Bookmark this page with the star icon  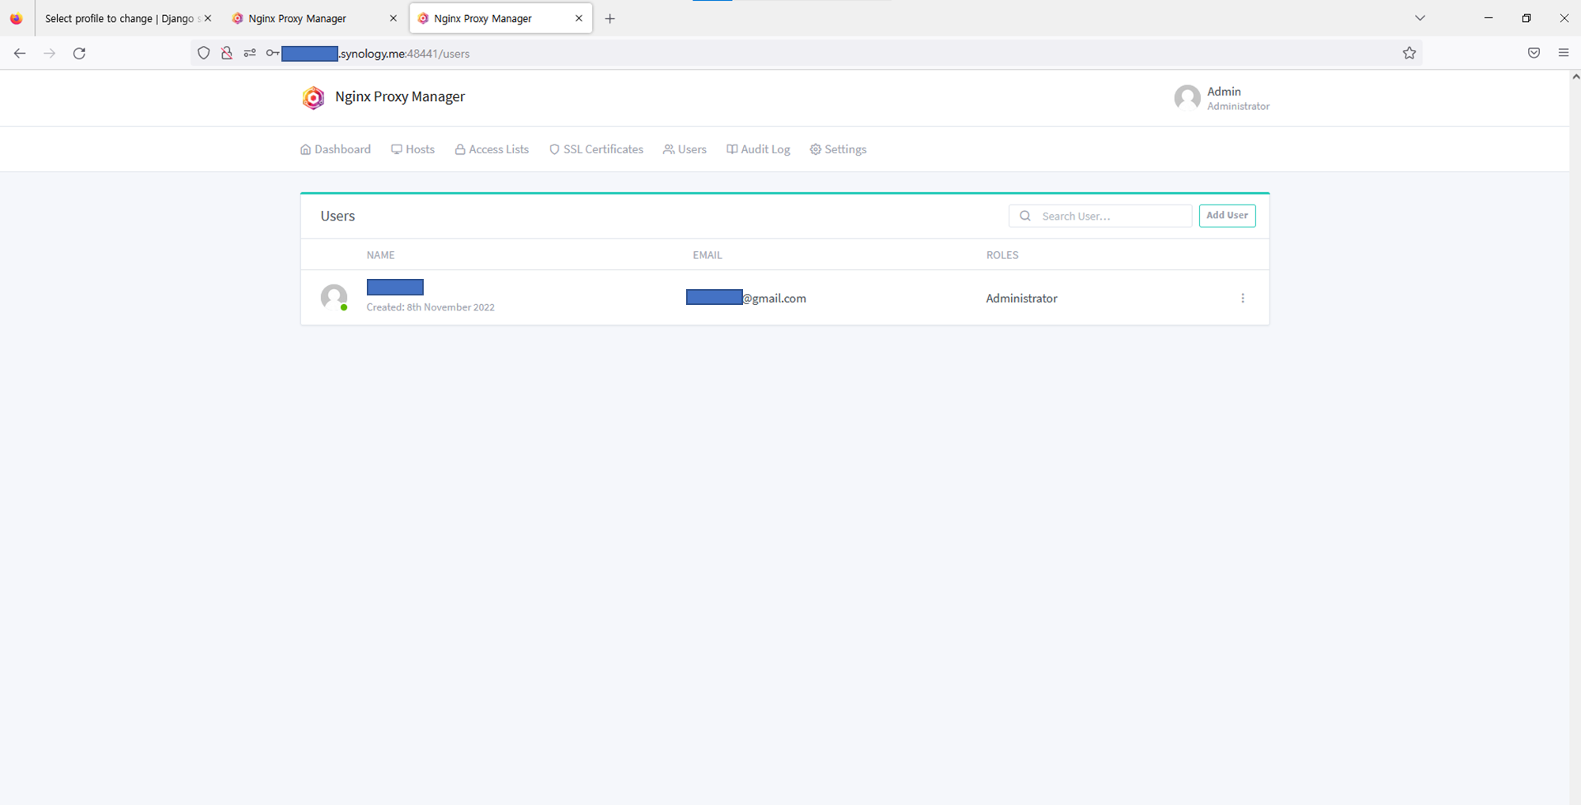click(x=1409, y=53)
